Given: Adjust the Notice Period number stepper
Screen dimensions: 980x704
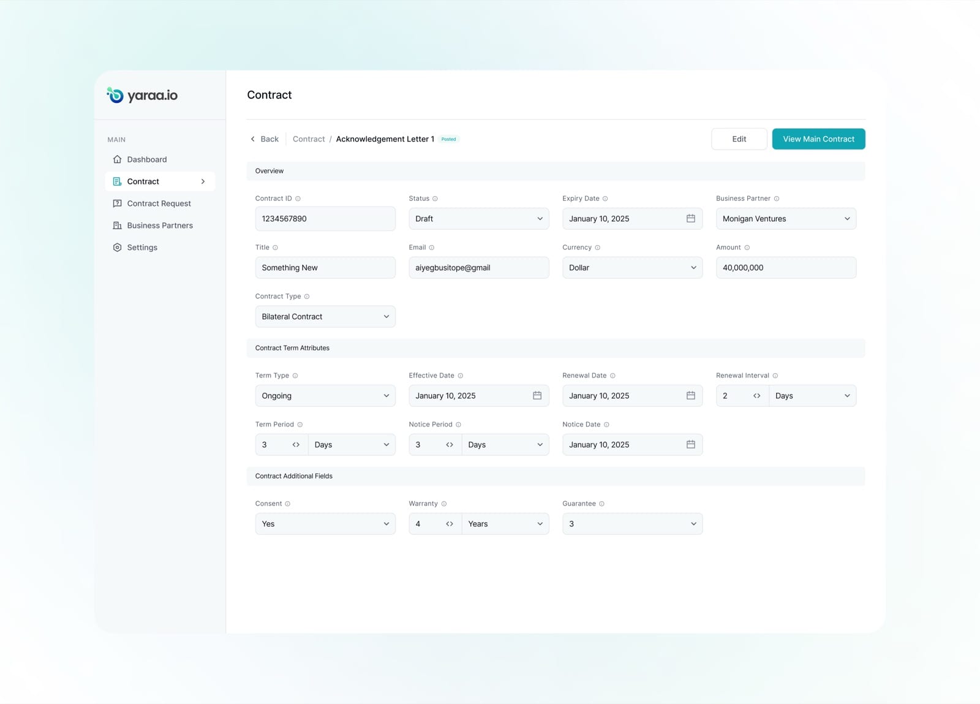Looking at the screenshot, I should point(450,445).
